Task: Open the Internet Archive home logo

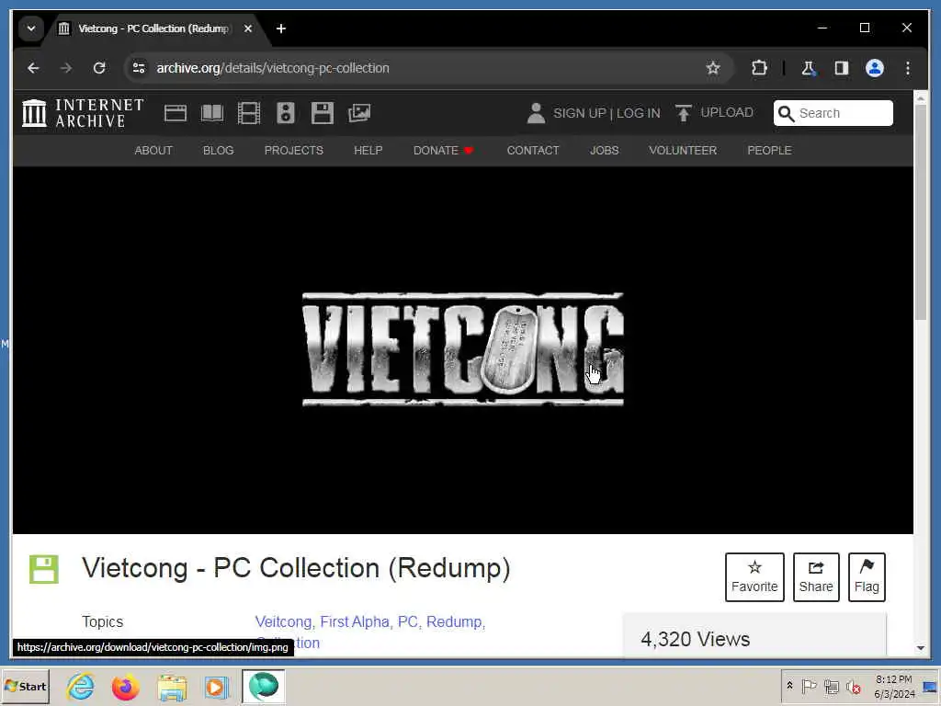Action: coord(83,113)
